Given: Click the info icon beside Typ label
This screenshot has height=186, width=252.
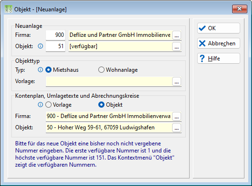Looking at the screenshot, I should [x=40, y=70].
